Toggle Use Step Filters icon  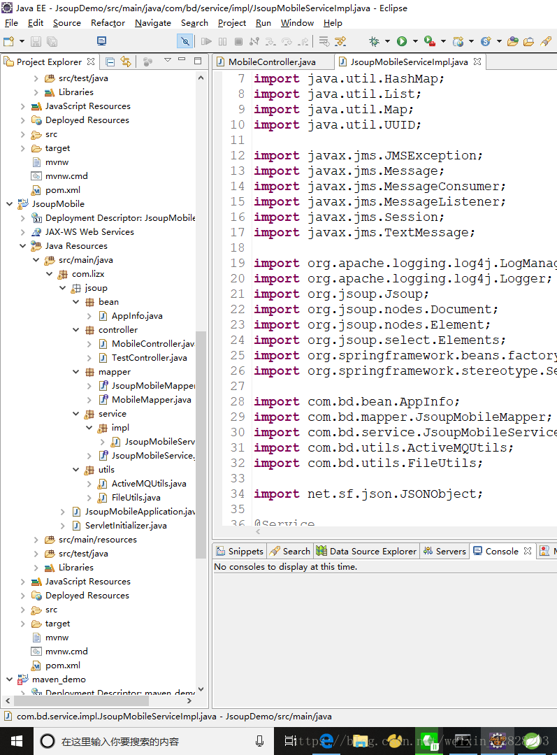(340, 41)
